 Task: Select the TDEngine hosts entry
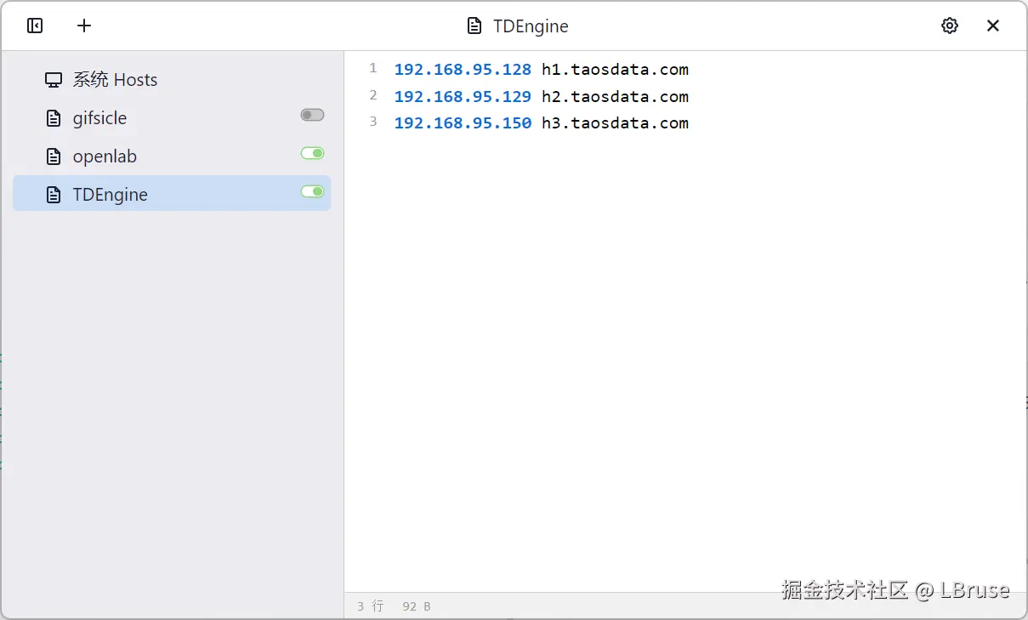172,194
